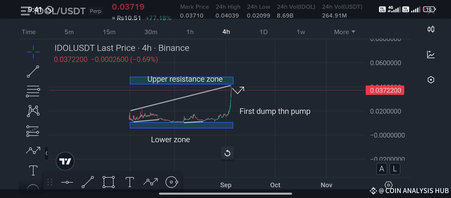Open the indicators chart icon
451x198 pixels.
tap(431, 54)
